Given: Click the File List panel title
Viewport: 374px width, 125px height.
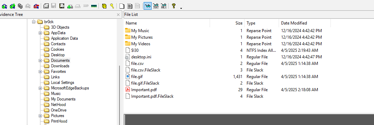Looking at the screenshot, I should click(132, 15).
